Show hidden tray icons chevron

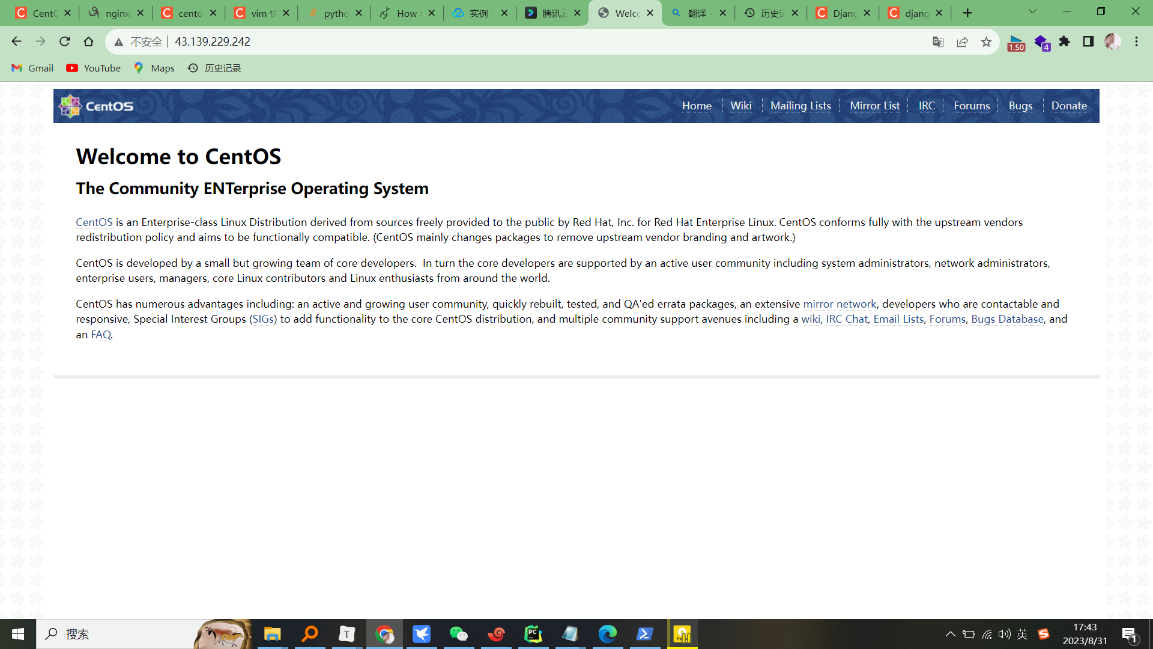[x=950, y=634]
